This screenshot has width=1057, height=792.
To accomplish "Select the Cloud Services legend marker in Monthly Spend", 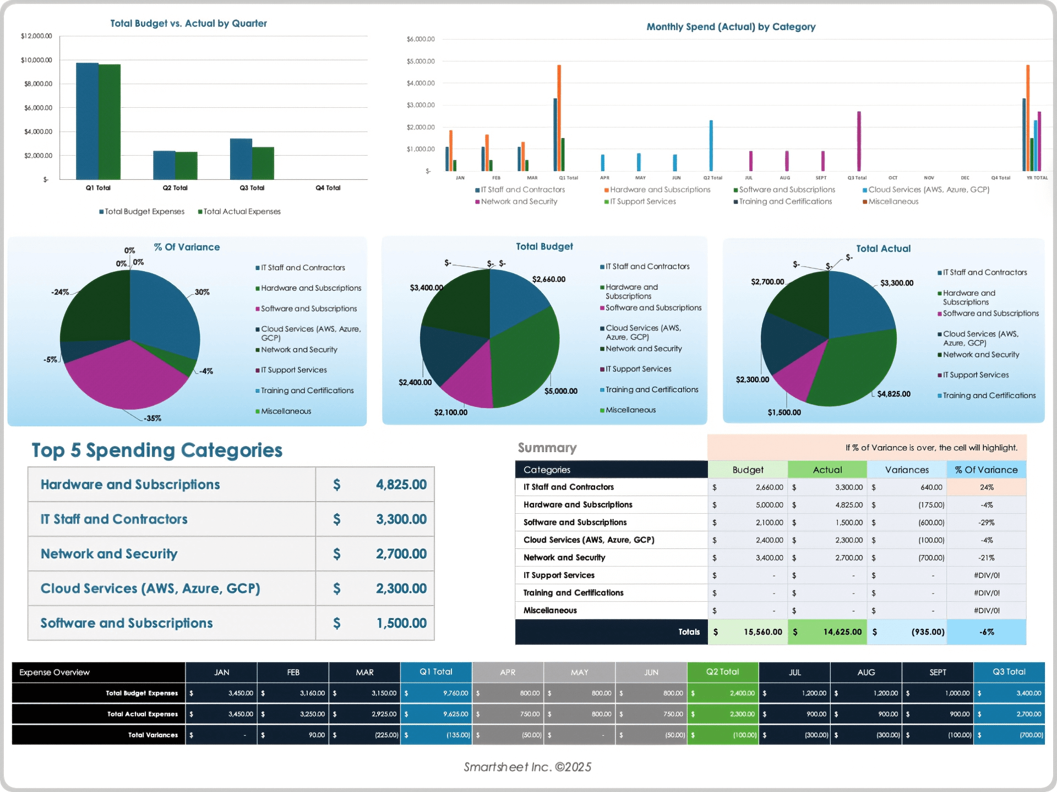I will (x=865, y=189).
